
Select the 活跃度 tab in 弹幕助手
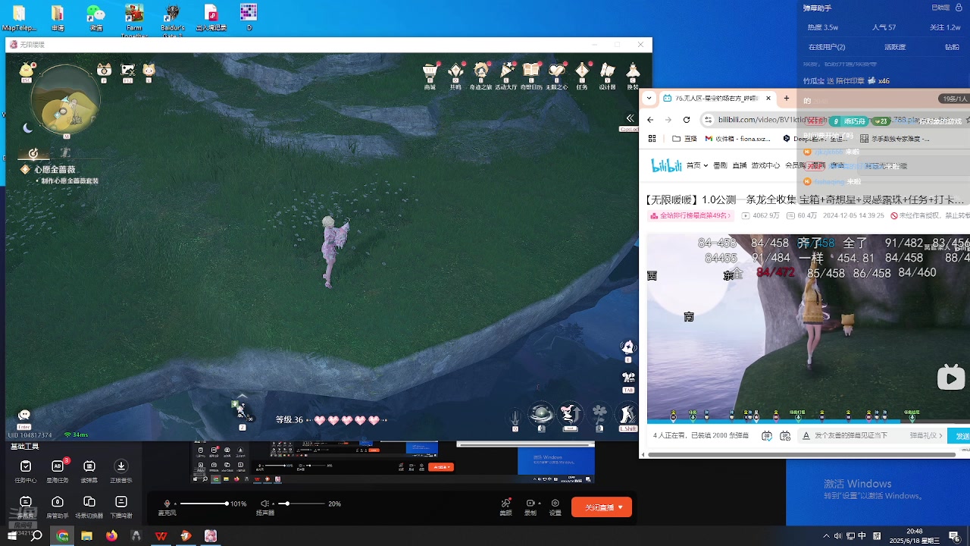[895, 47]
